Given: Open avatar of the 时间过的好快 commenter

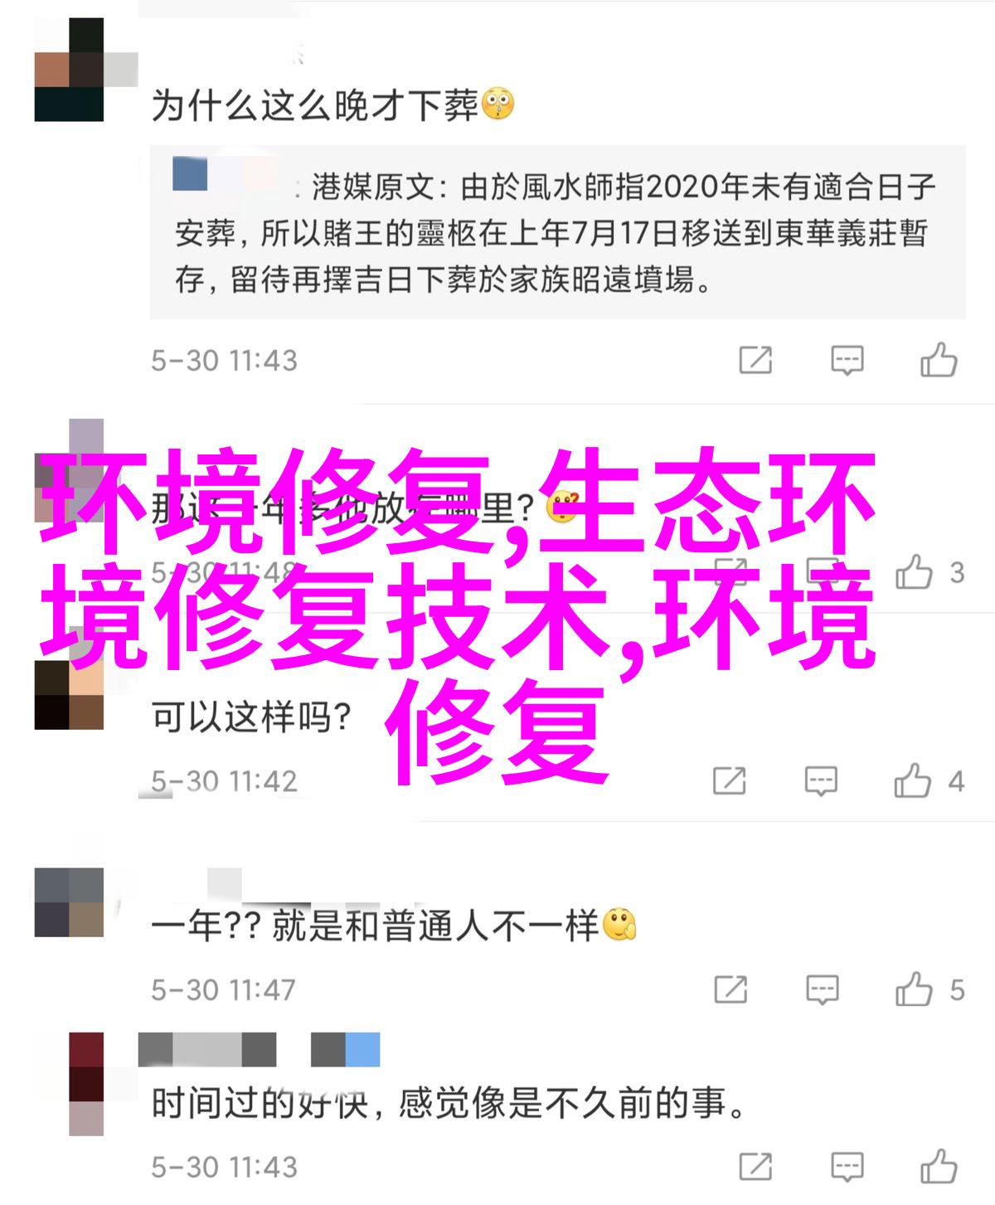Looking at the screenshot, I should pyautogui.click(x=86, y=1084).
